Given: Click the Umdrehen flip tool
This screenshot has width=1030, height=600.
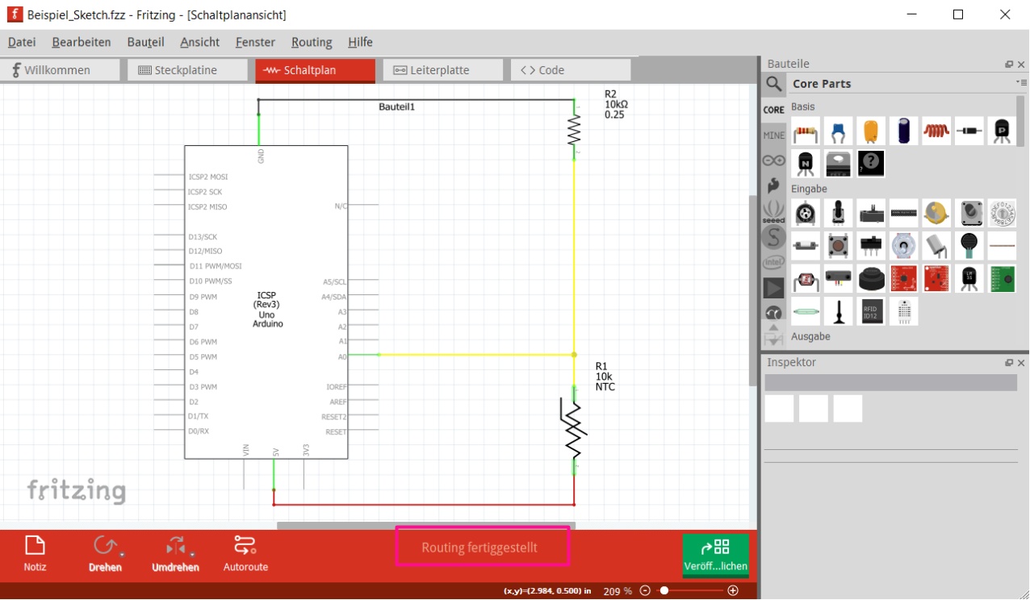Looking at the screenshot, I should pos(175,554).
